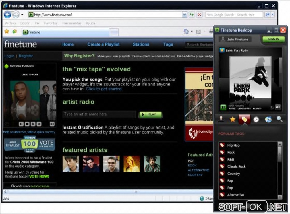Open the music globe tab icon

[268, 120]
